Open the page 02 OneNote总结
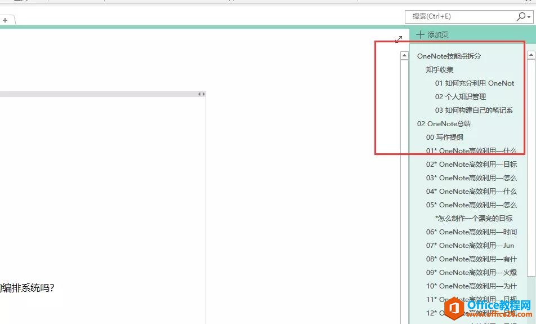This screenshot has height=324, width=536. (444, 124)
